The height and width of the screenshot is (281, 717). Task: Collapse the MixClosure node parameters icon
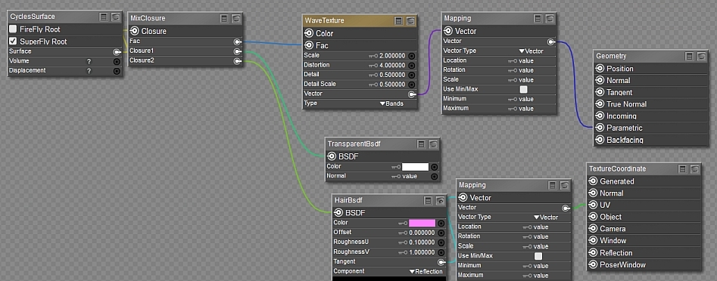(224, 18)
